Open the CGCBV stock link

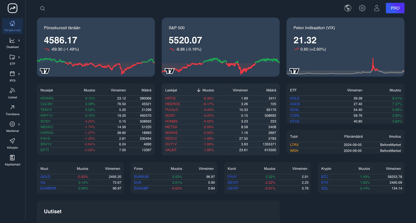click(x=47, y=104)
